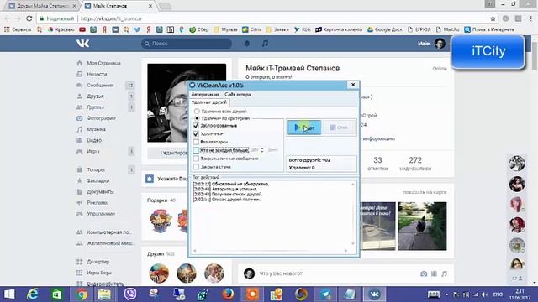Click the VK search field

click(187, 44)
